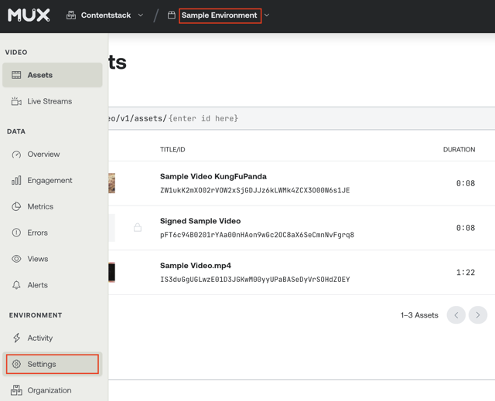Click the MUX logo
This screenshot has height=401, width=495.
coord(29,15)
